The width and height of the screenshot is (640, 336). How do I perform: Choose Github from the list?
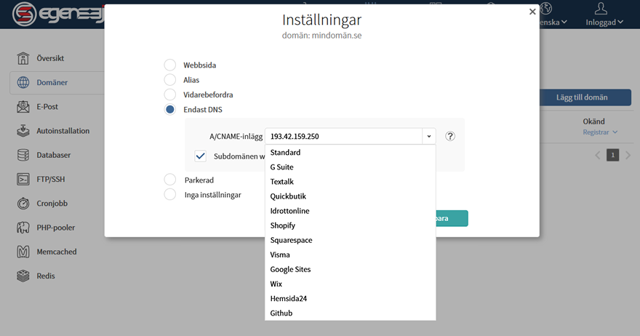click(351, 313)
